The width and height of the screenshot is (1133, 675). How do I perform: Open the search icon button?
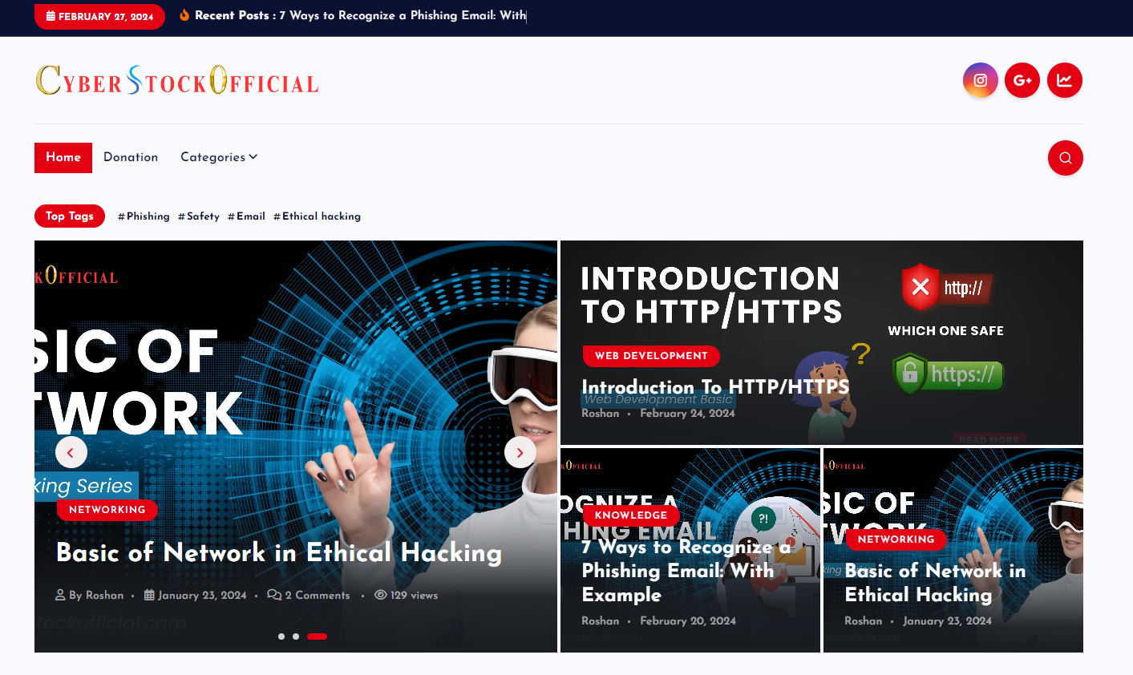pyautogui.click(x=1065, y=158)
